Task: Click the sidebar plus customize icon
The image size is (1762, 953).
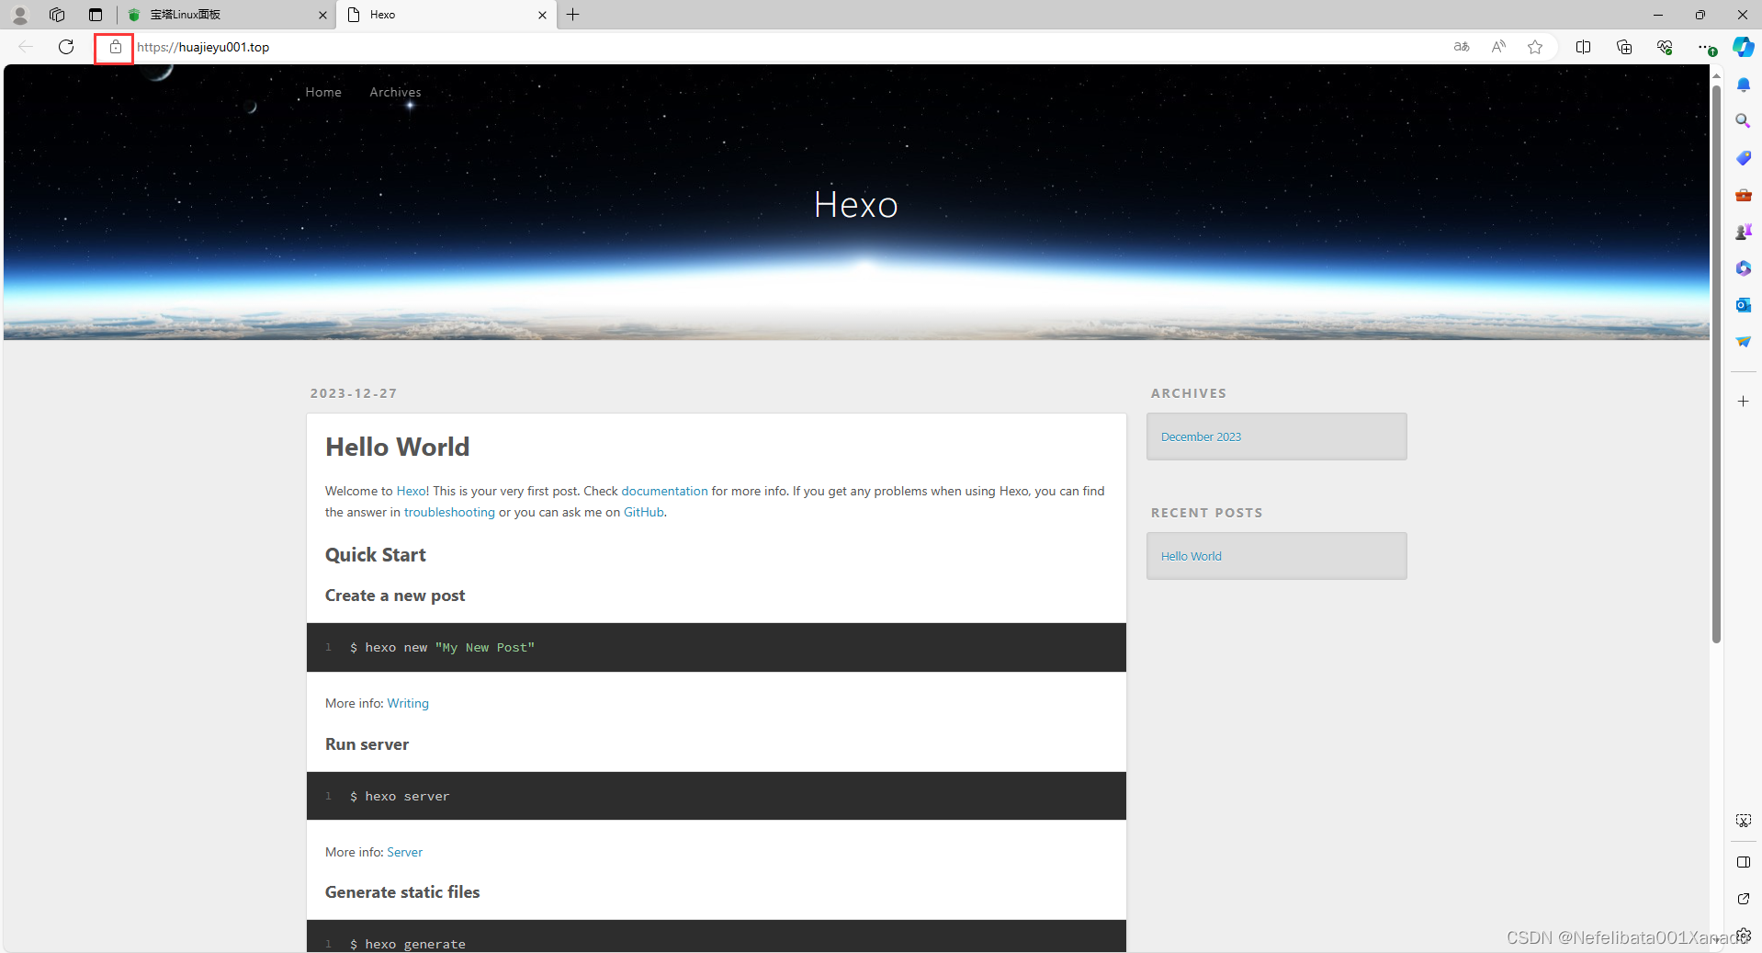Action: 1743,402
